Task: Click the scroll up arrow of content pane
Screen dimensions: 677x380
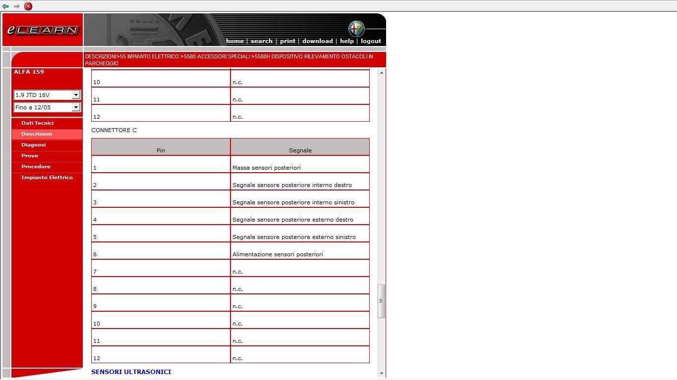Action: click(381, 73)
